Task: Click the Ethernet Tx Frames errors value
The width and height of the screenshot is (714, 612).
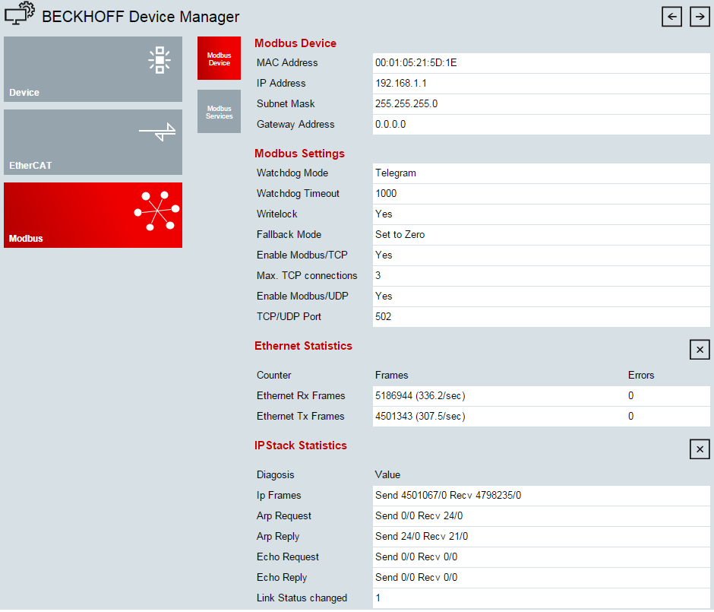Action: (x=630, y=417)
